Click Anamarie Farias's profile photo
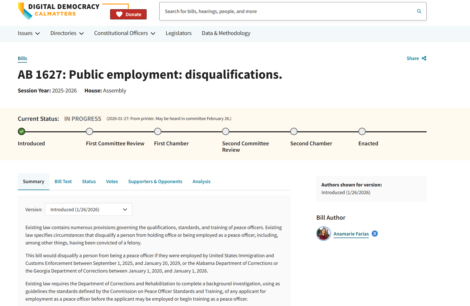470x306 pixels. click(x=323, y=233)
